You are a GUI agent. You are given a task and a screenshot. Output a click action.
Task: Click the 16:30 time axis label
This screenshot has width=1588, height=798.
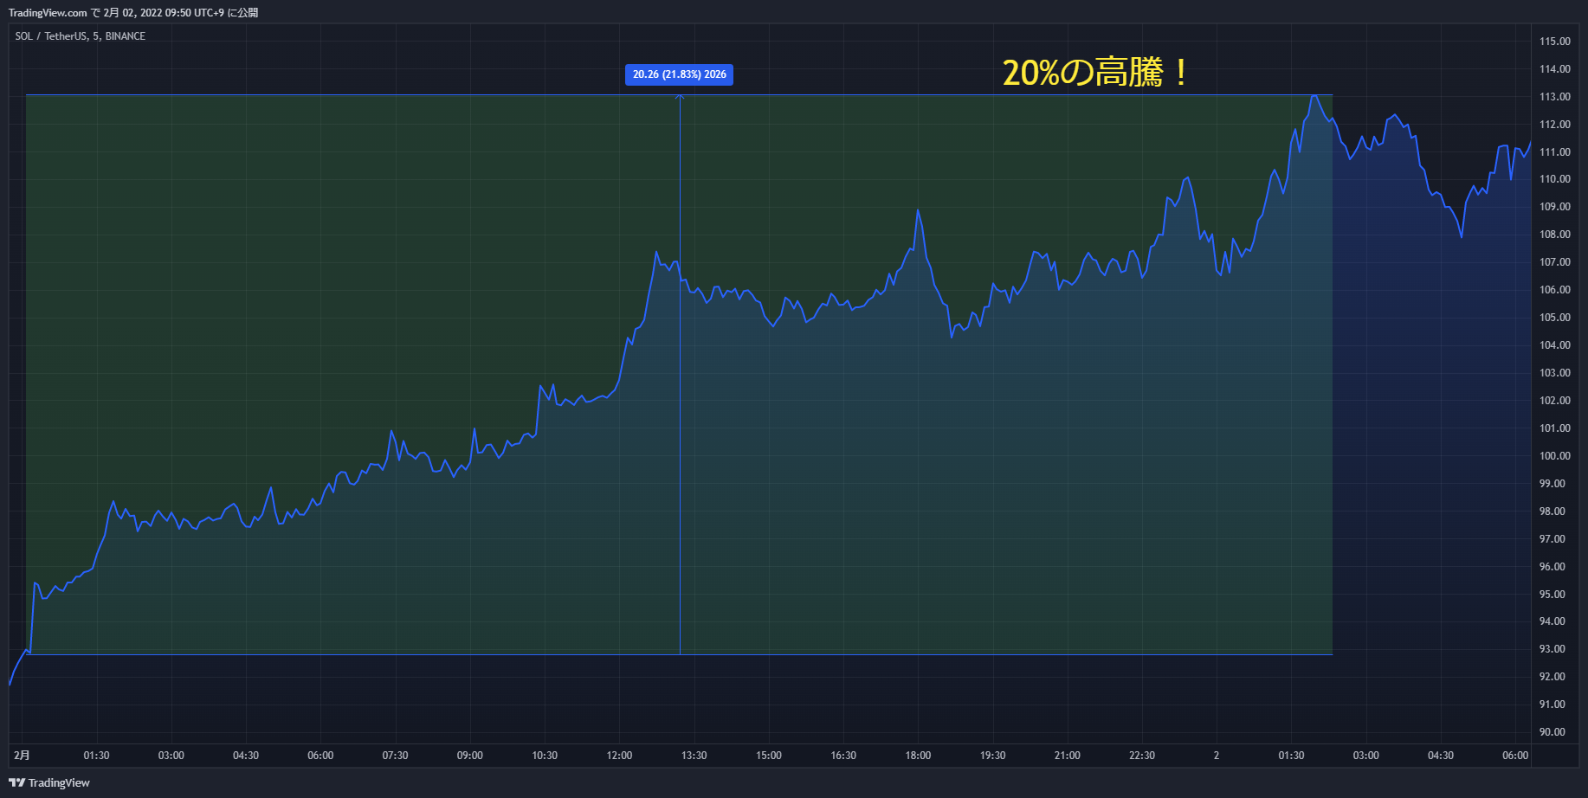point(843,756)
